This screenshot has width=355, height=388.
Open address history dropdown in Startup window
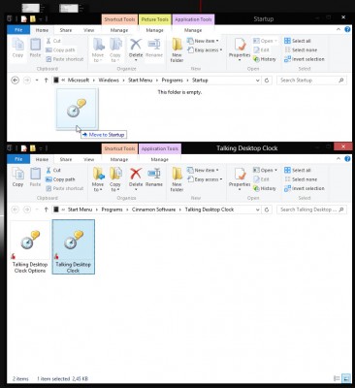pyautogui.click(x=258, y=81)
